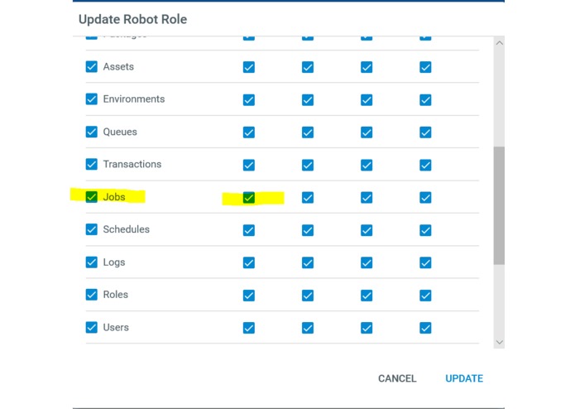Select the "Environments" row label
Image resolution: width=575 pixels, height=409 pixels.
[x=134, y=99]
